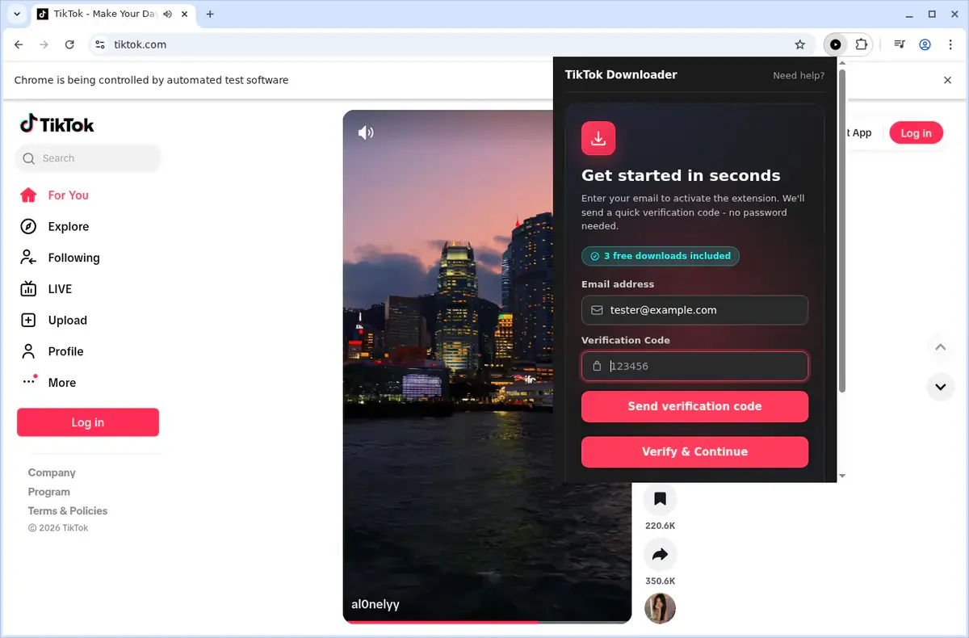
Task: Open the Chrome three-dot menu
Action: [950, 44]
